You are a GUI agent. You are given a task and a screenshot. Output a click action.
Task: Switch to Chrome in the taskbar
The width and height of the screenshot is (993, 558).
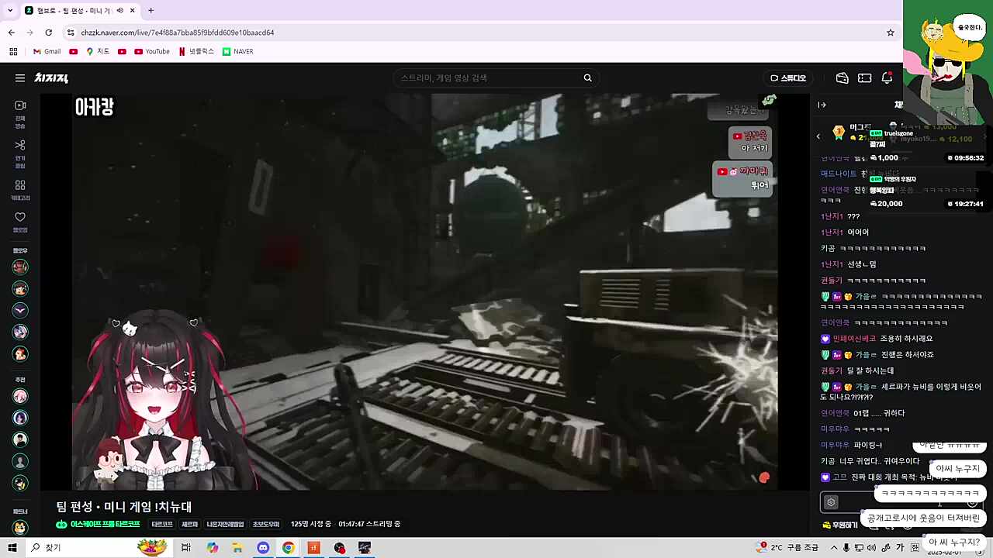click(x=288, y=548)
